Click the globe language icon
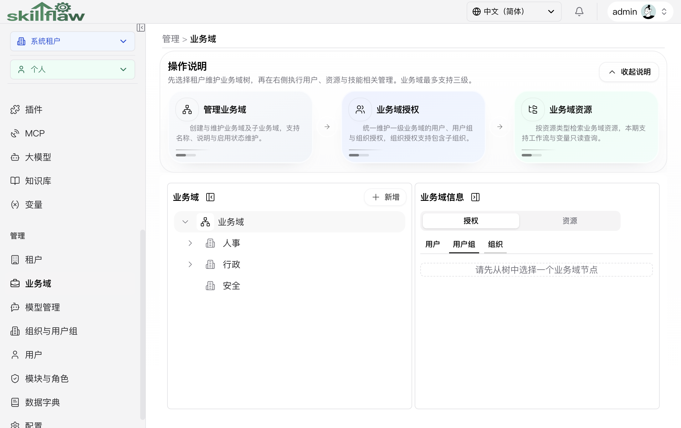This screenshot has width=681, height=428. tap(476, 12)
